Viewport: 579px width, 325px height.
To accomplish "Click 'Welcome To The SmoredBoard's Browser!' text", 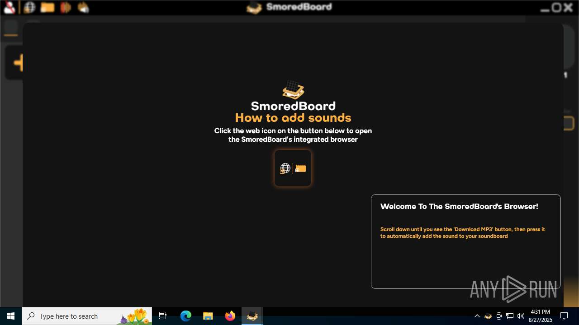I will (459, 206).
